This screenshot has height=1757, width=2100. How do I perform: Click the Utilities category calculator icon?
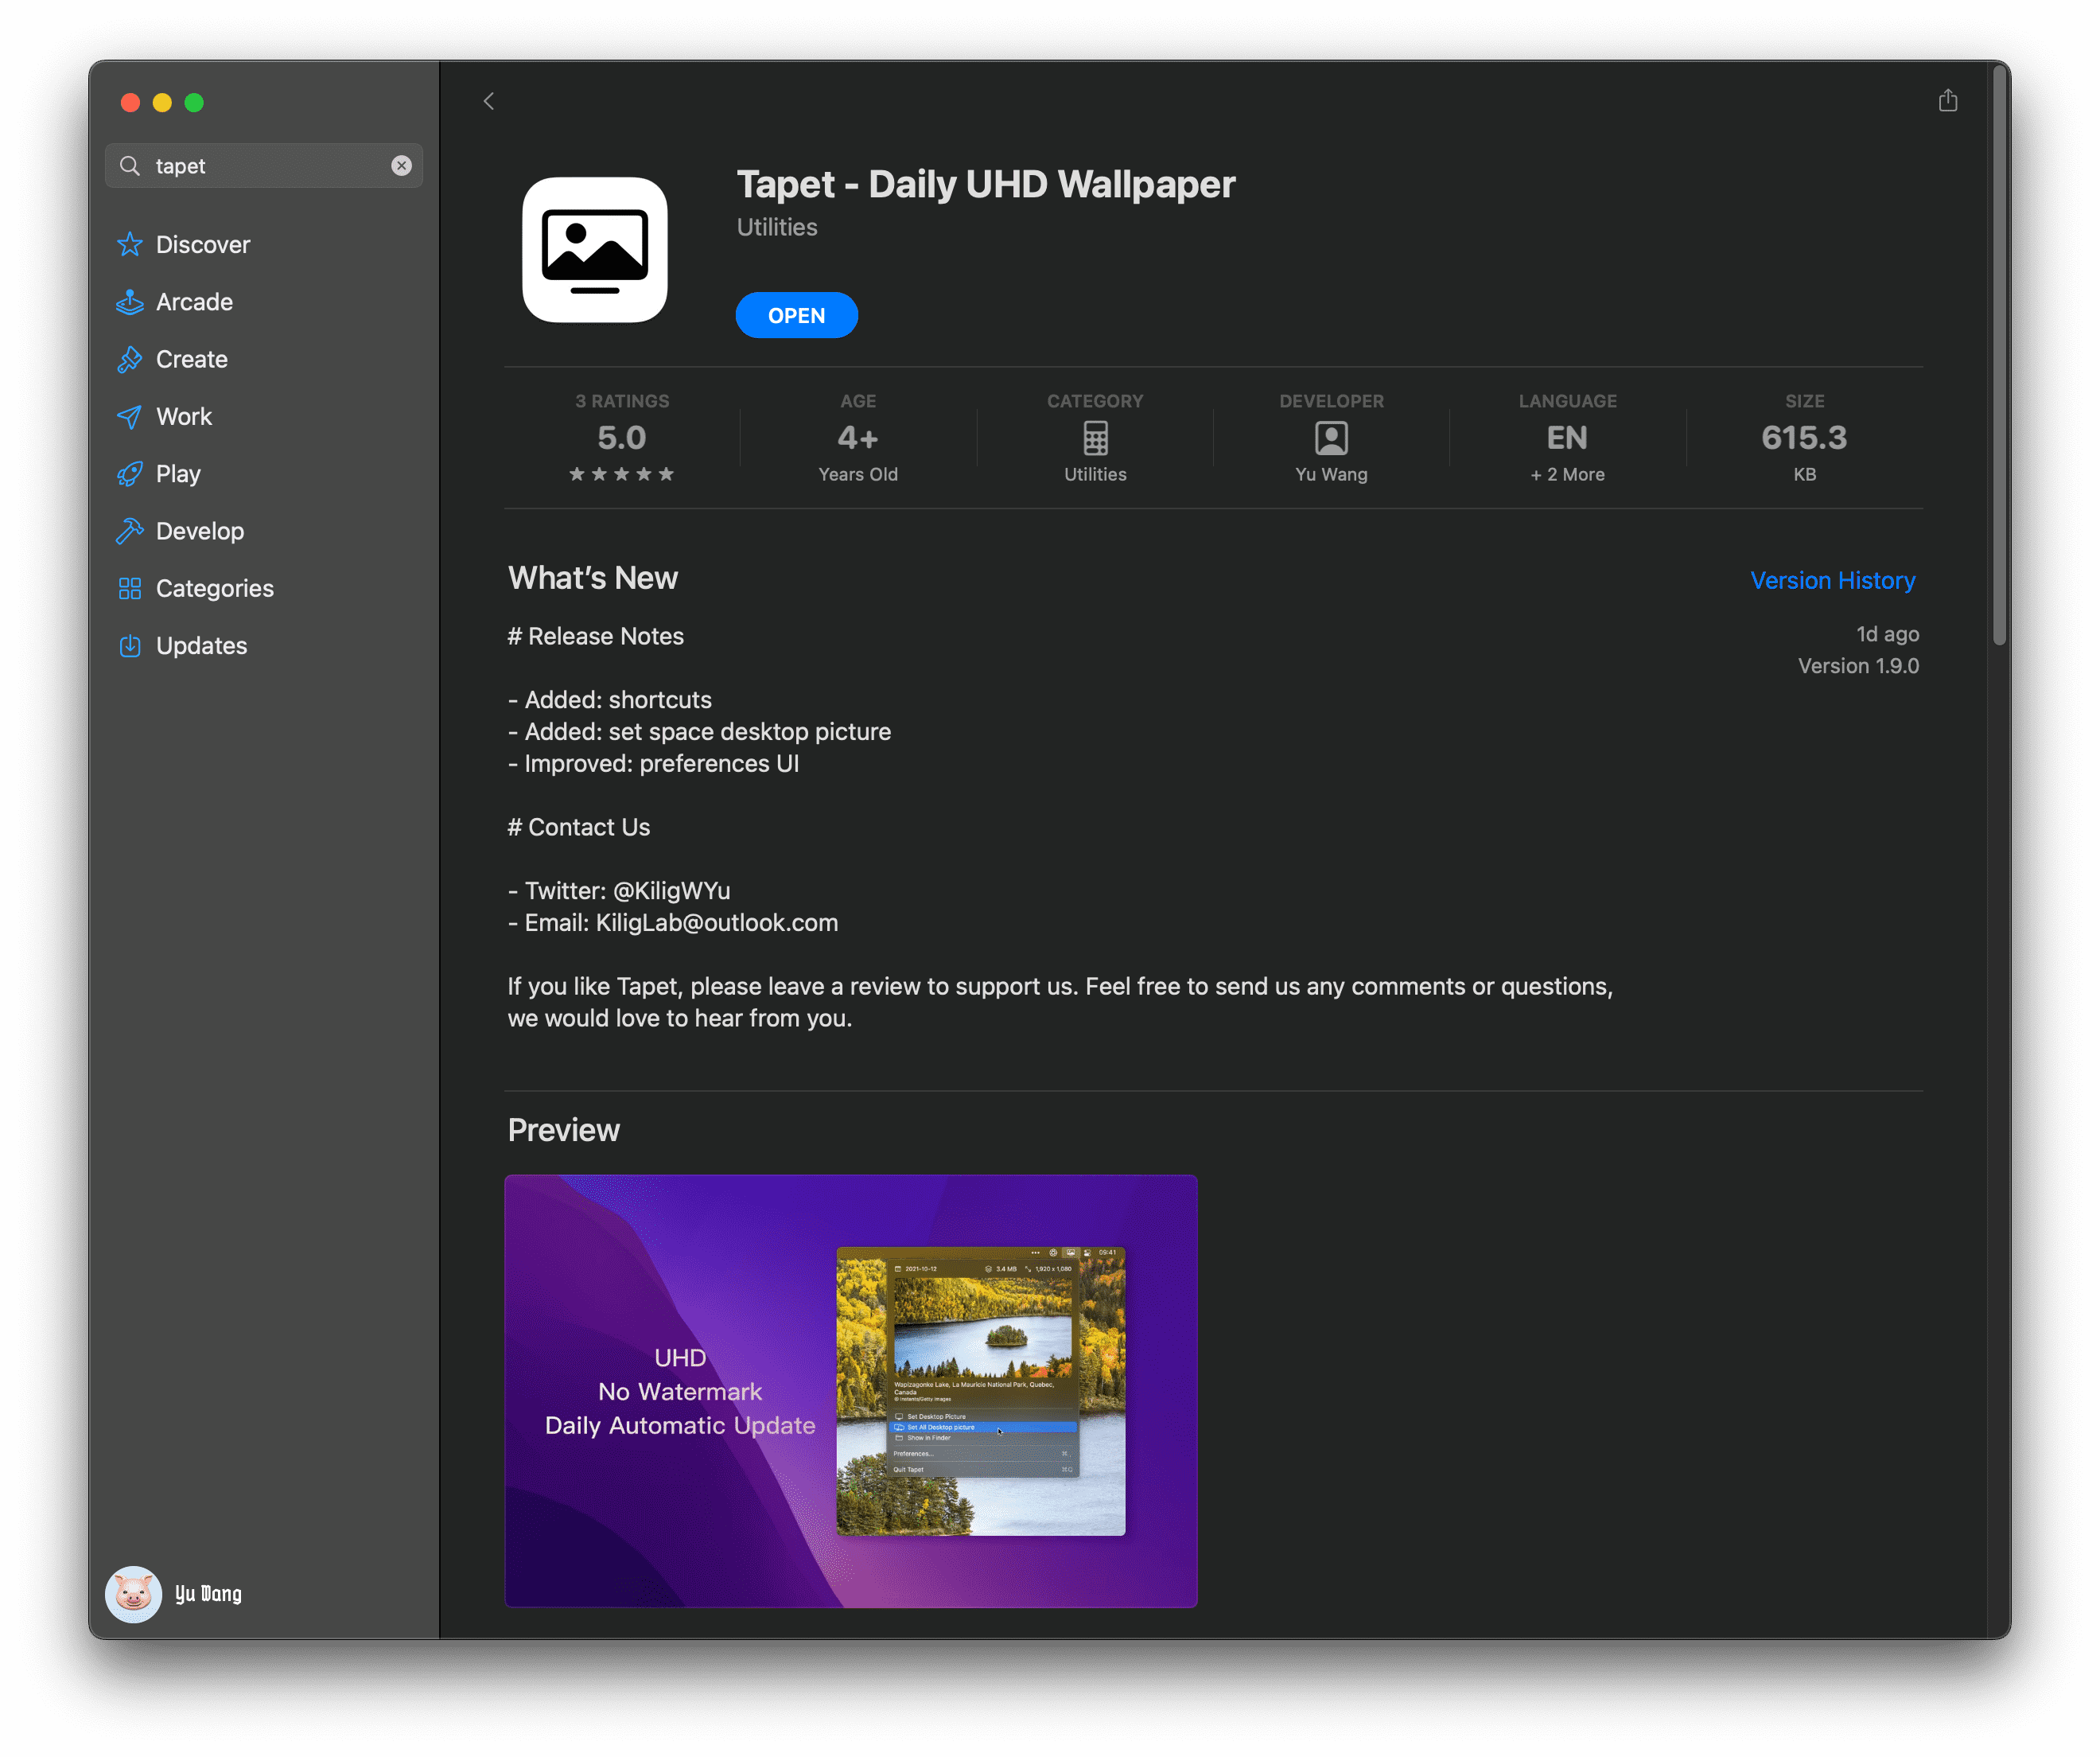(1095, 438)
